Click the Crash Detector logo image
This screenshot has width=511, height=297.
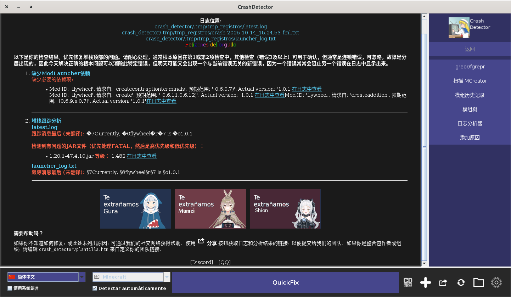click(459, 28)
